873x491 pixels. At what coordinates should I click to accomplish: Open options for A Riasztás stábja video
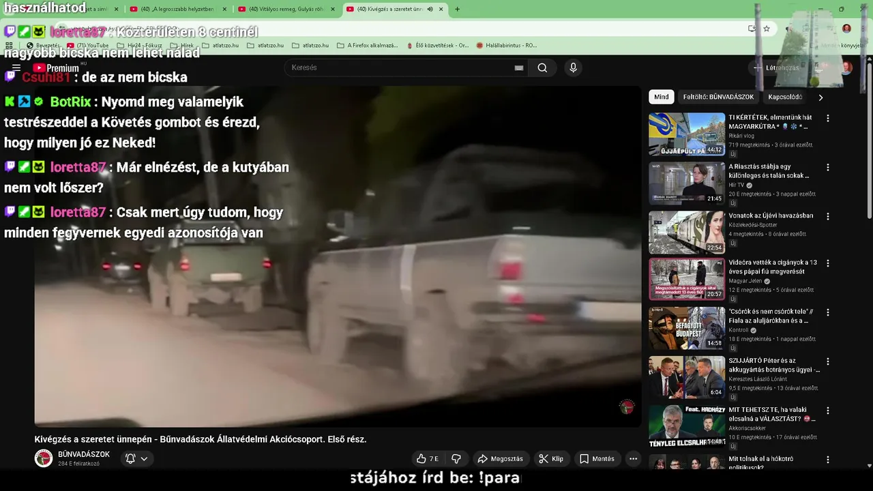(828, 167)
